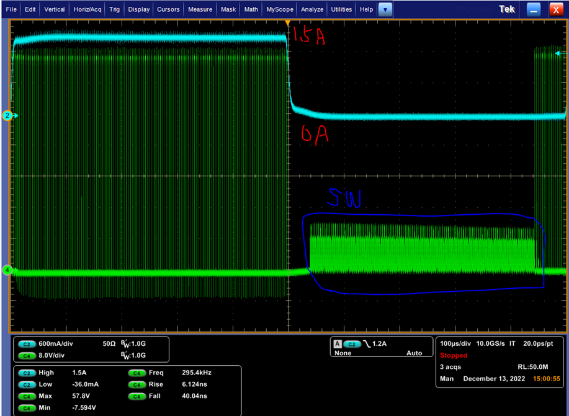Click the C4 badge for Rise measurement
569x416 pixels.
(x=137, y=385)
